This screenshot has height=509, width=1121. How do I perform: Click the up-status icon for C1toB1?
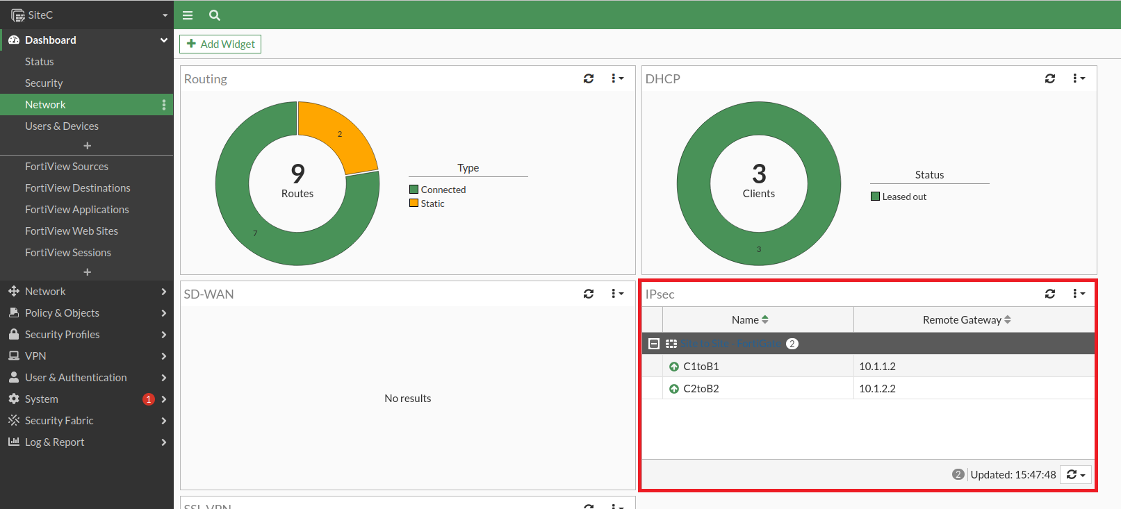tap(674, 367)
